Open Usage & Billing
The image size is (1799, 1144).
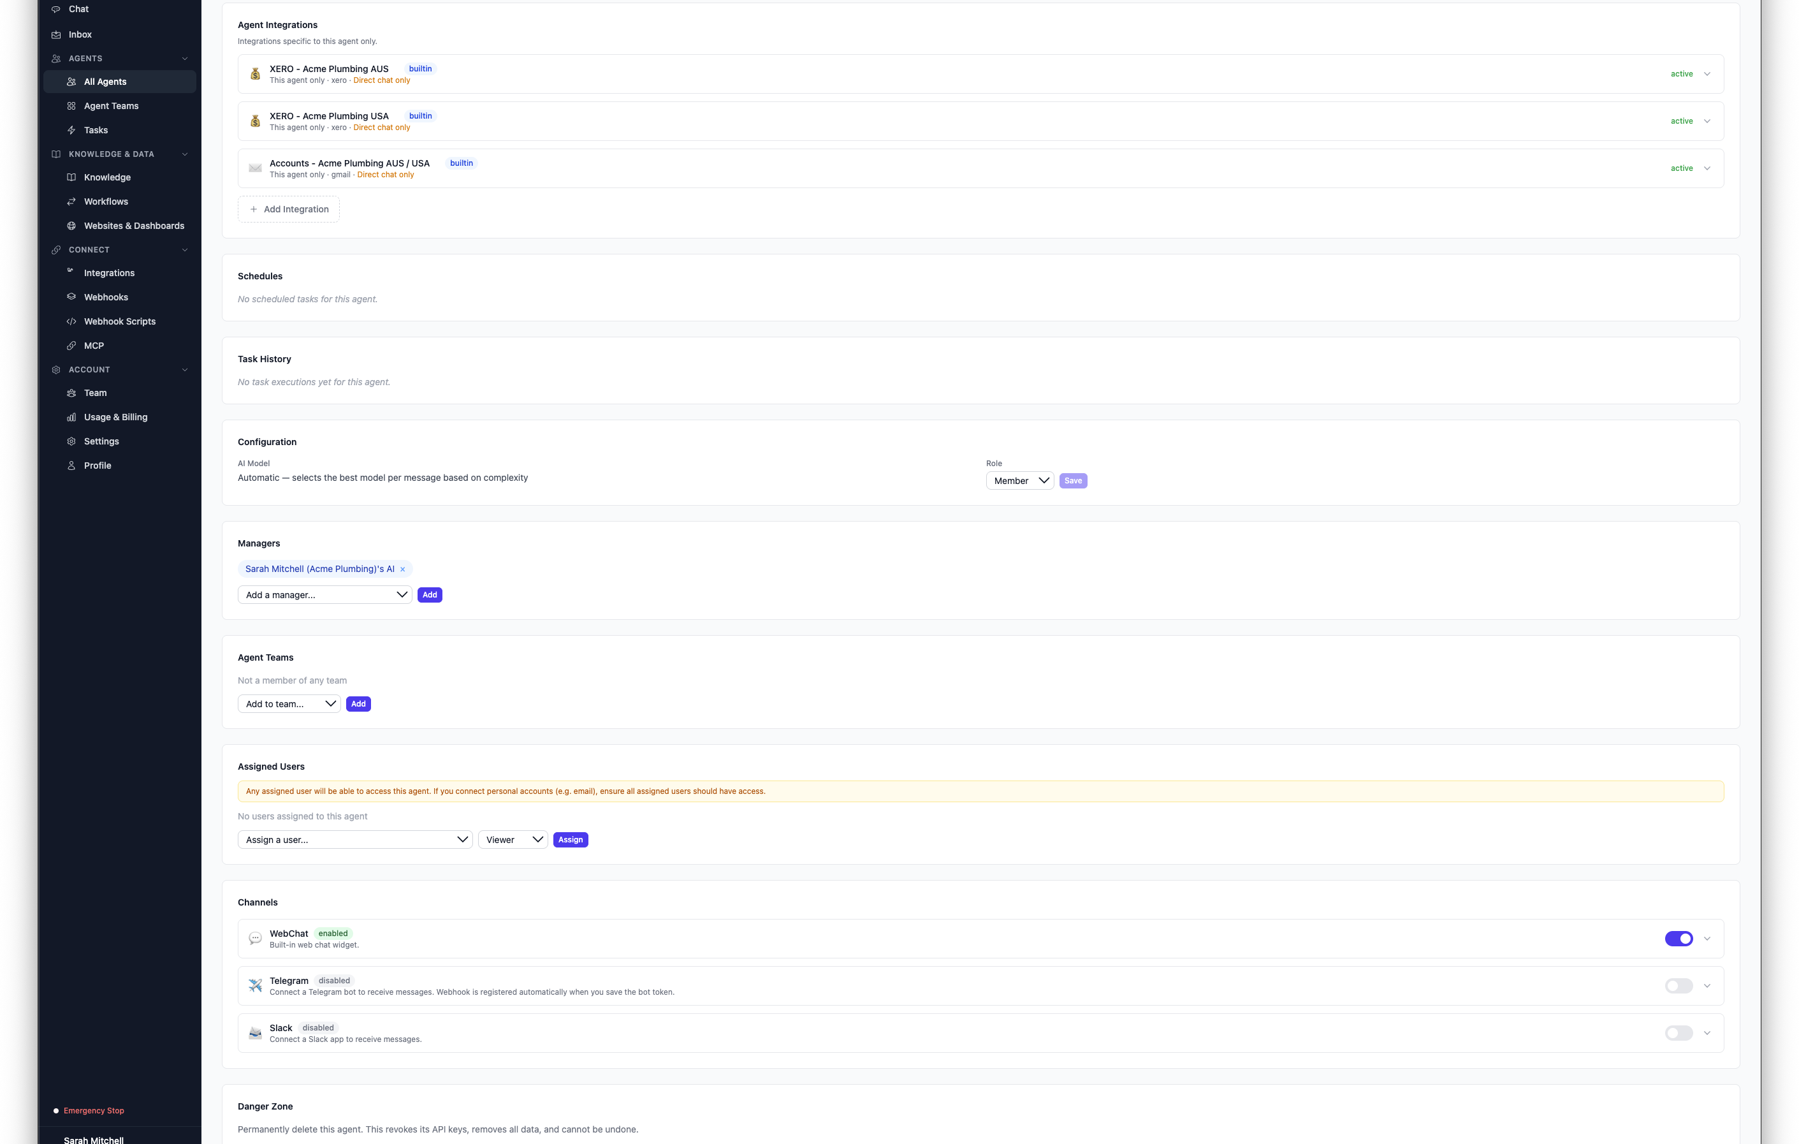click(116, 416)
